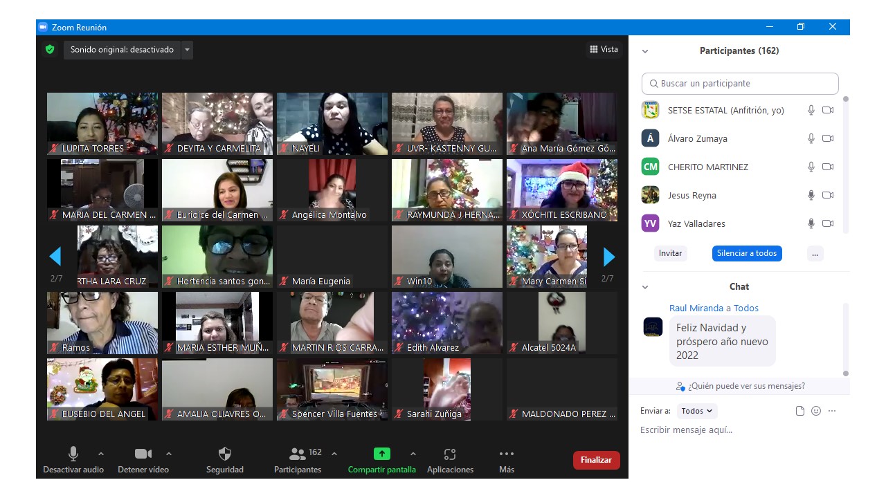Expand the Sonido original dropdown arrow
886x498 pixels.
(x=187, y=50)
